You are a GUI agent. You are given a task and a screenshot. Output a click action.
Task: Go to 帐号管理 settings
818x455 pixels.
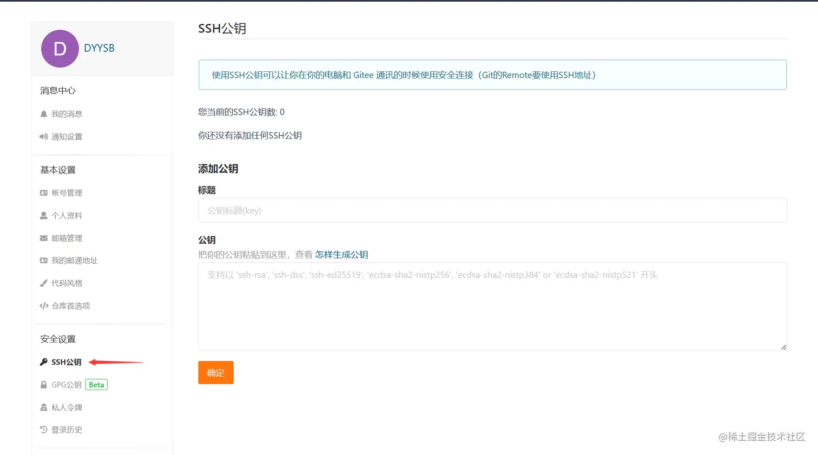click(x=67, y=193)
